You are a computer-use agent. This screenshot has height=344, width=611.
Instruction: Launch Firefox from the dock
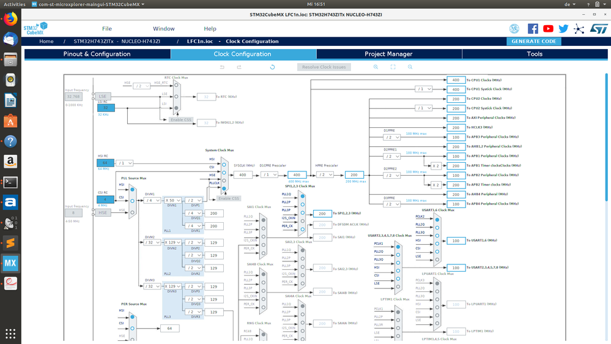10,19
